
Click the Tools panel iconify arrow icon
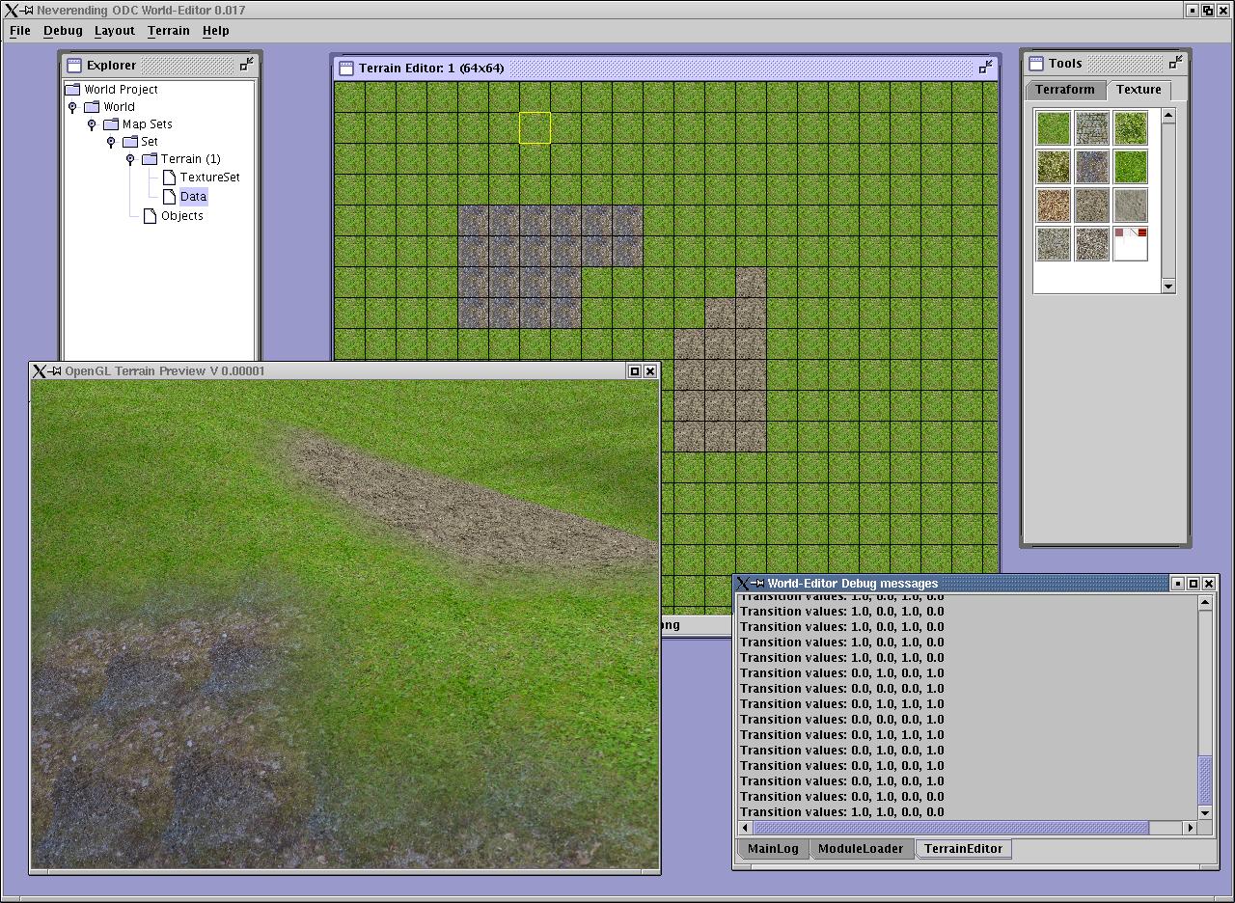[x=1175, y=63]
